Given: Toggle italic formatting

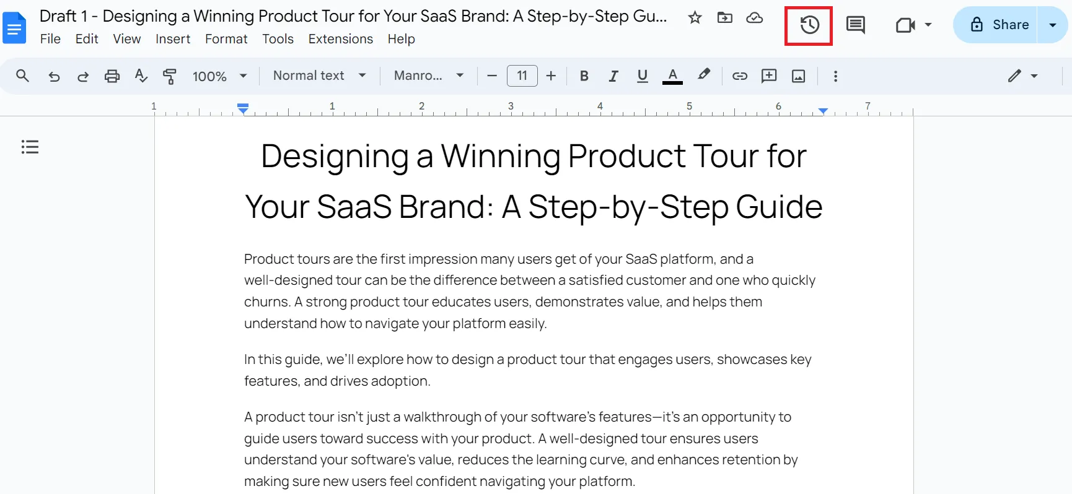Looking at the screenshot, I should click(x=613, y=76).
